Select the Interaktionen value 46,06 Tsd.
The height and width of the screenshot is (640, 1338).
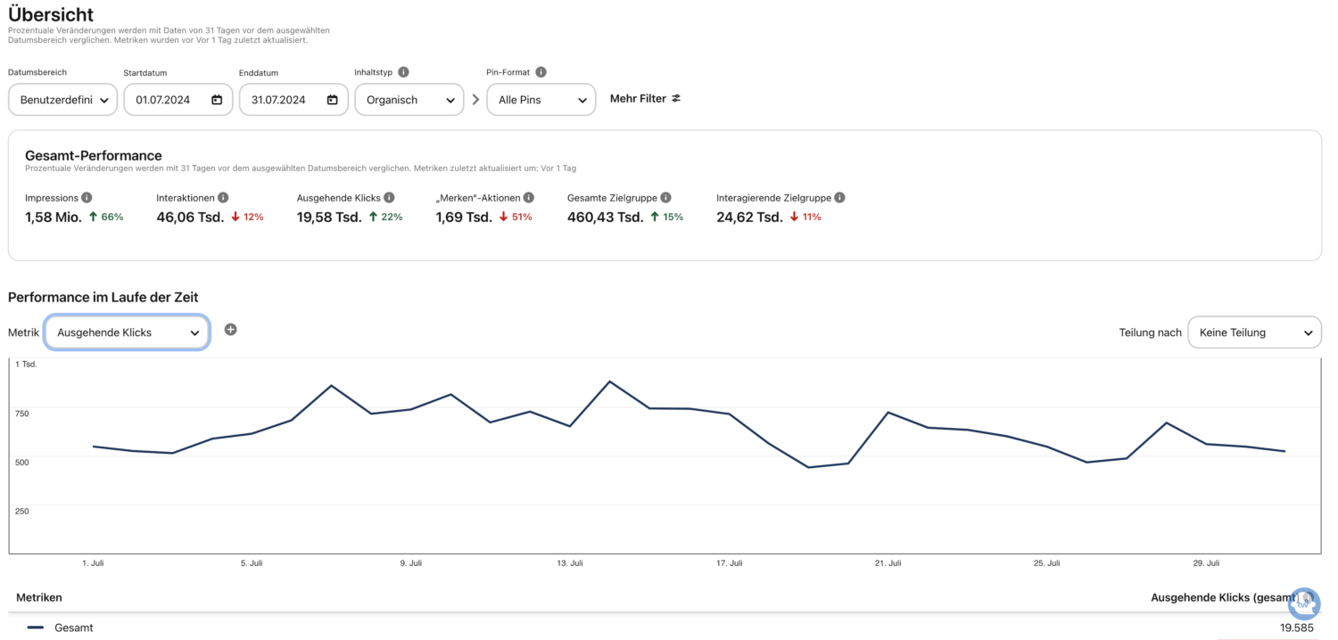pos(190,217)
